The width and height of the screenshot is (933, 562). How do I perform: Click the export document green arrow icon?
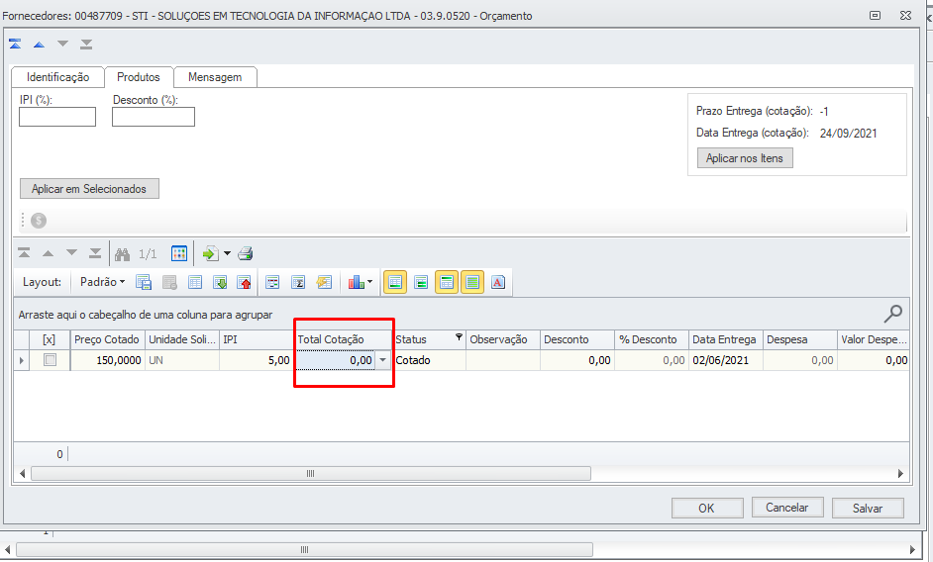point(211,254)
